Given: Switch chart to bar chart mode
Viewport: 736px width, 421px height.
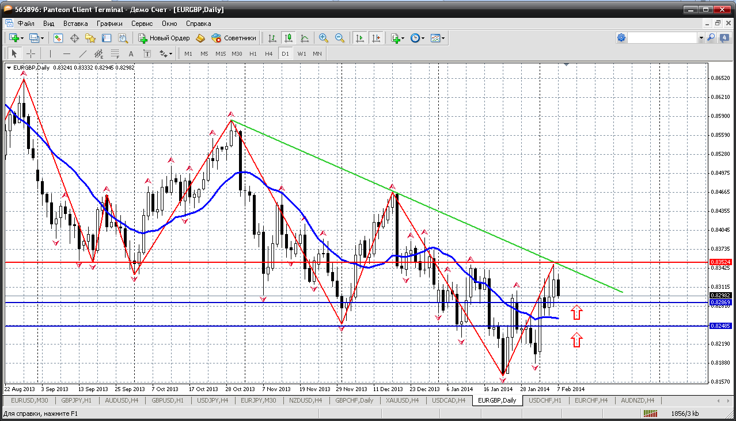Looking at the screenshot, I should point(272,38).
